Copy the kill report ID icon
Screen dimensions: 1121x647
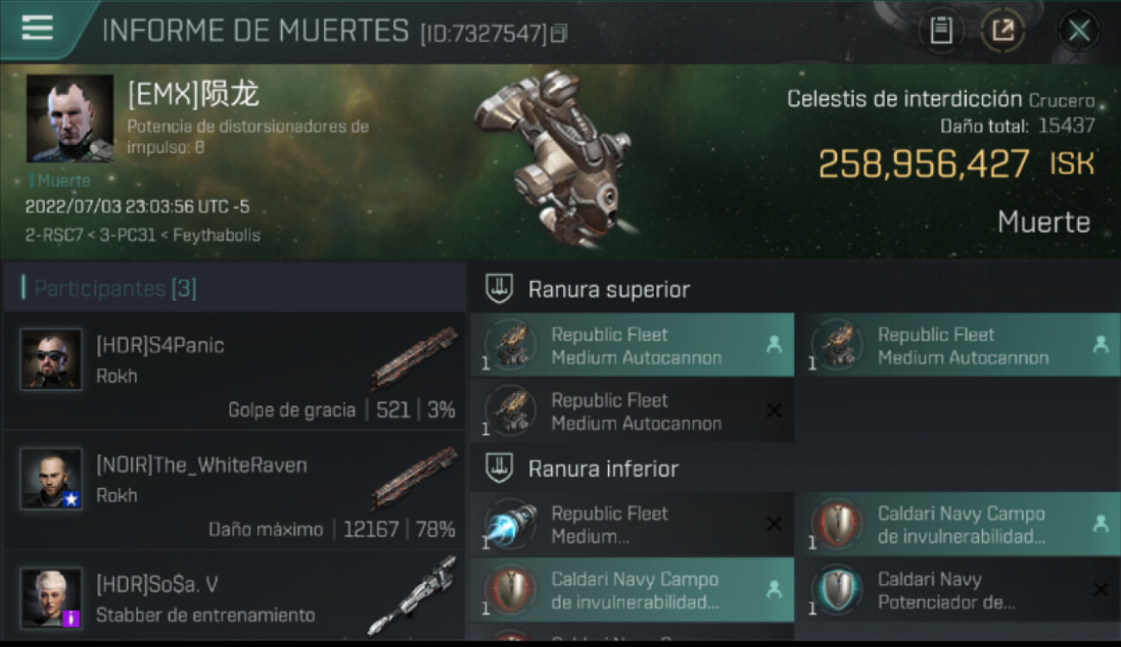pos(560,34)
